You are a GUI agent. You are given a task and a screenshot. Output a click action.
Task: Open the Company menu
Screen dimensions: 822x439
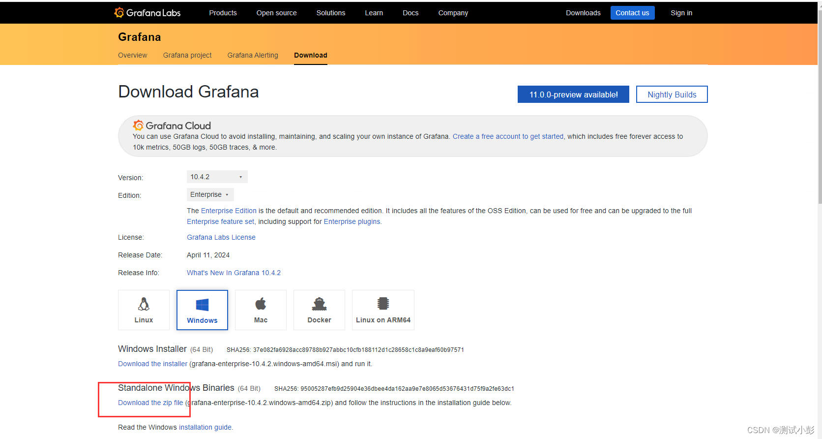453,13
